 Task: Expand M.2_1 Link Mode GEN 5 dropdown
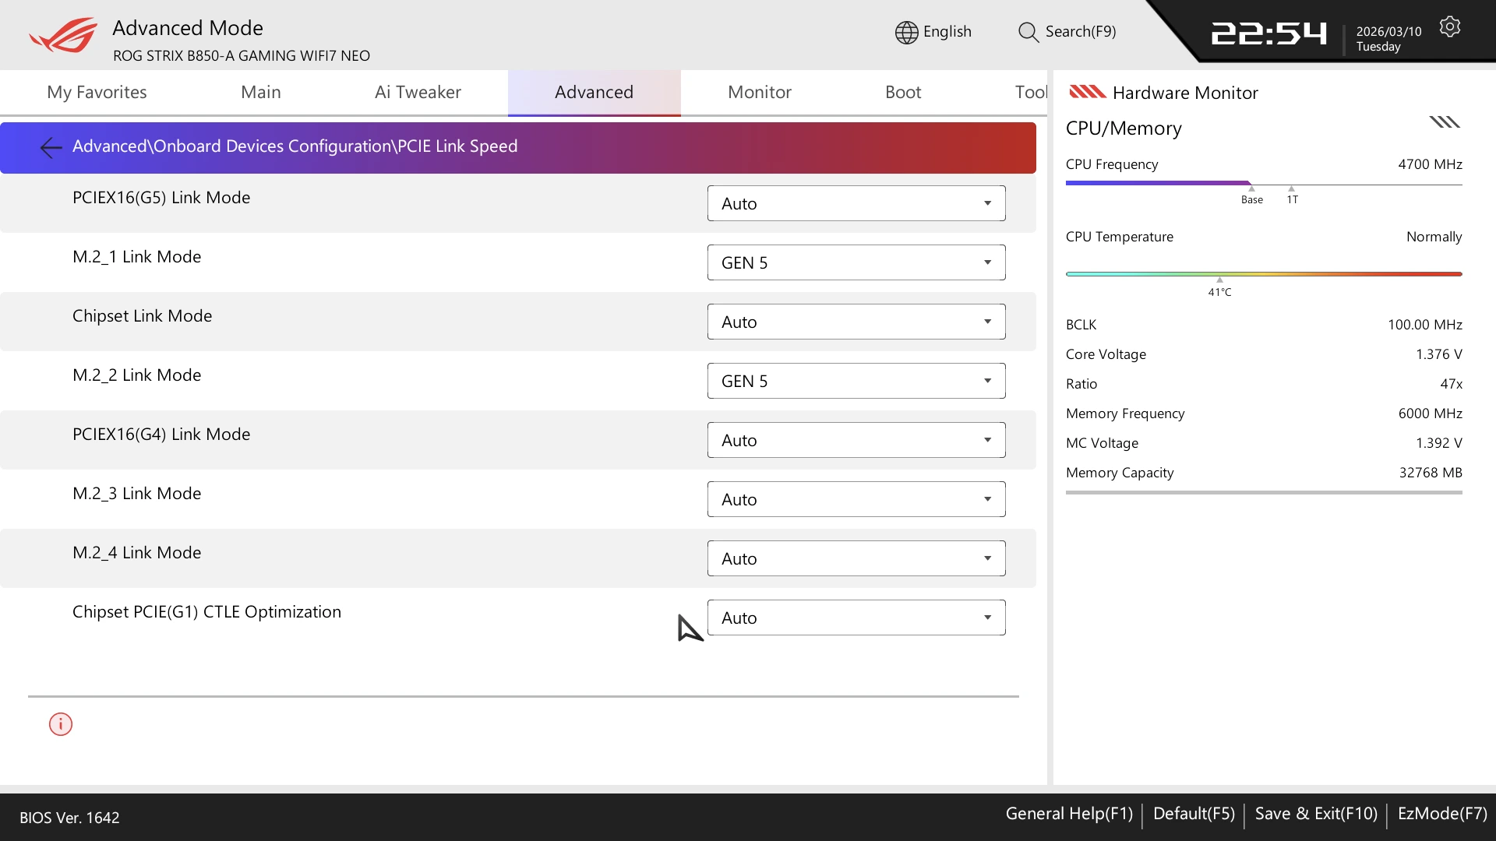click(856, 262)
